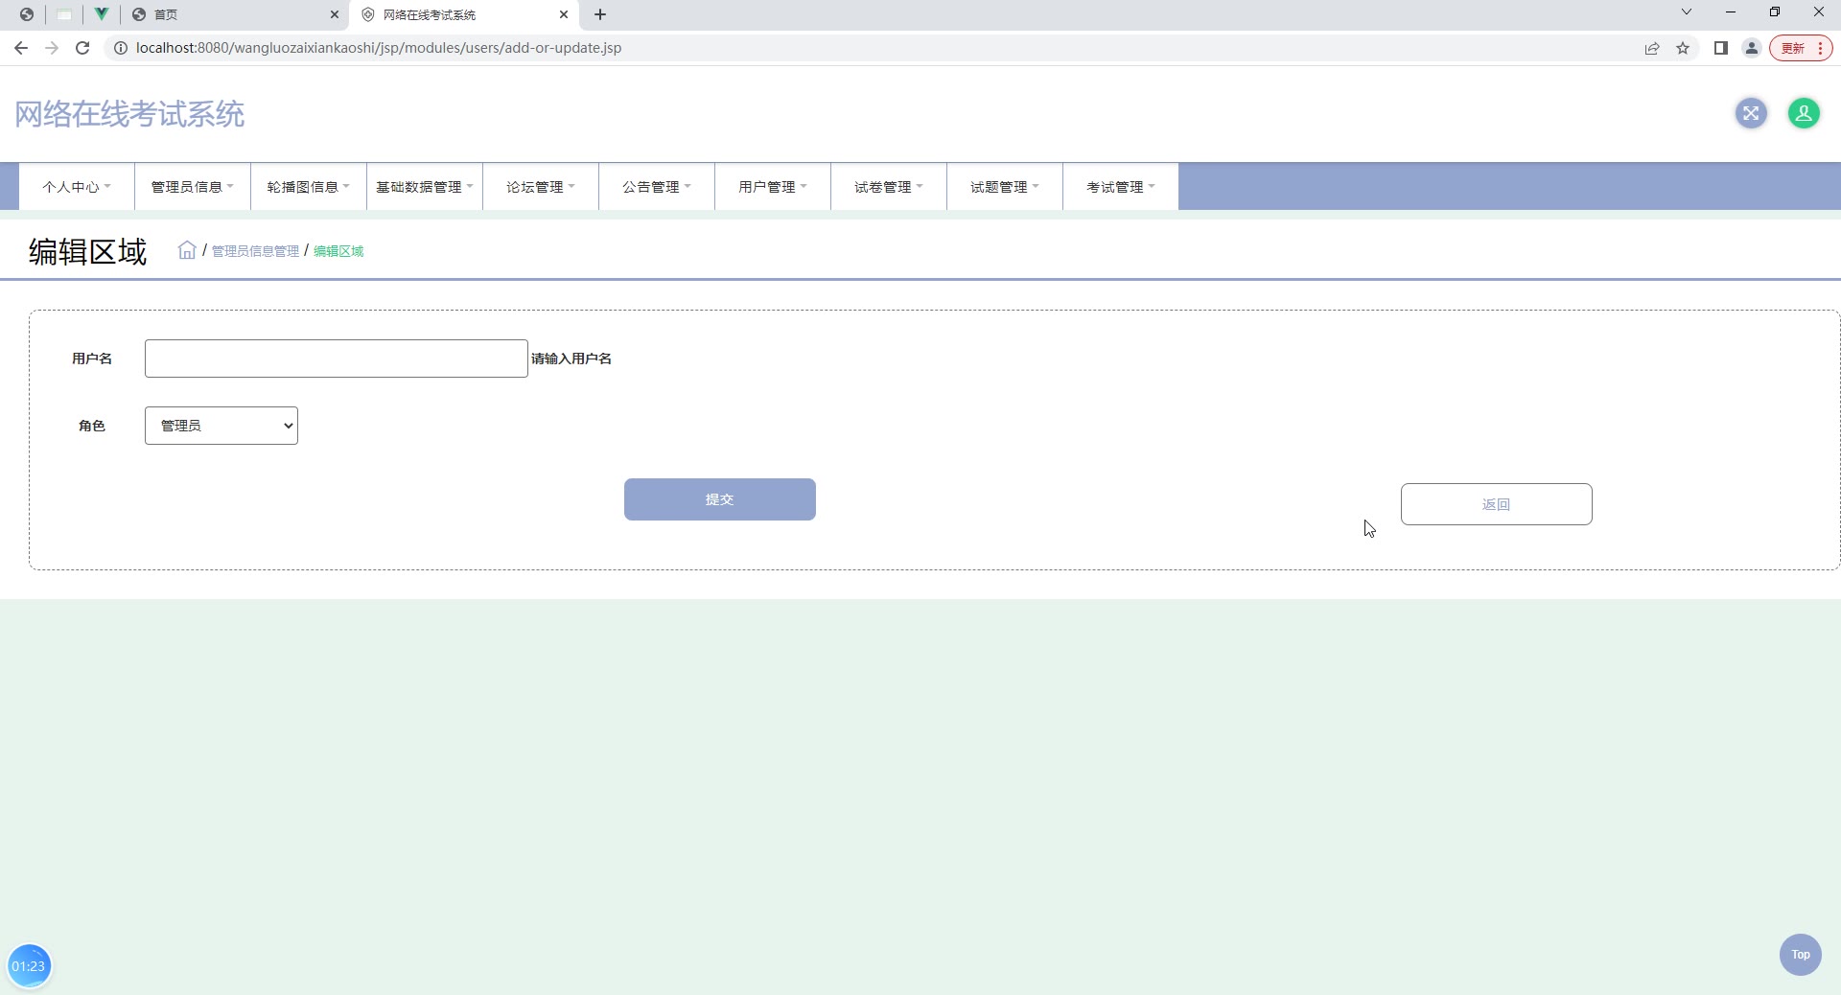Screen dimensions: 1841x995
Task: Click the green V pinned tab icon
Action: [101, 14]
